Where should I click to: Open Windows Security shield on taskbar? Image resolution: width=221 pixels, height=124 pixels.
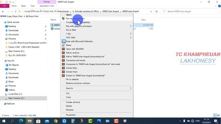(125, 121)
